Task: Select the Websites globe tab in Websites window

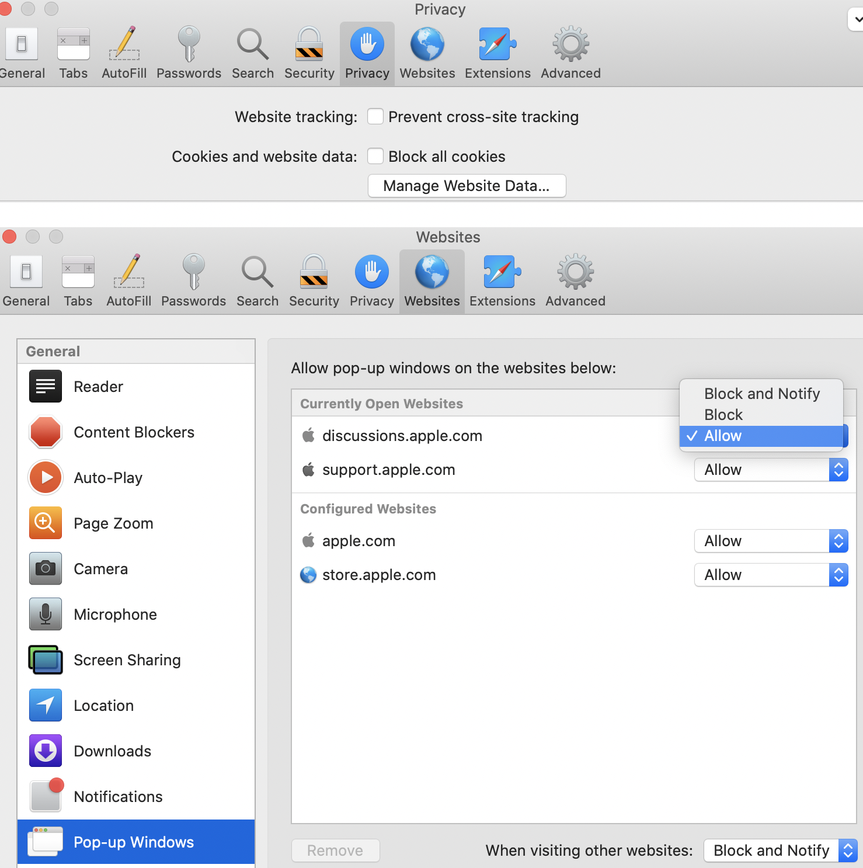Action: (432, 282)
